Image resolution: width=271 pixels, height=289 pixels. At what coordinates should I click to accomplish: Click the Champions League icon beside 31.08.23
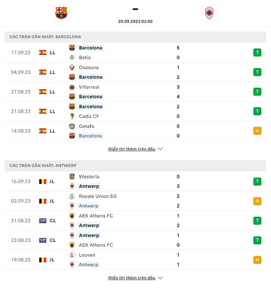[x=42, y=221]
